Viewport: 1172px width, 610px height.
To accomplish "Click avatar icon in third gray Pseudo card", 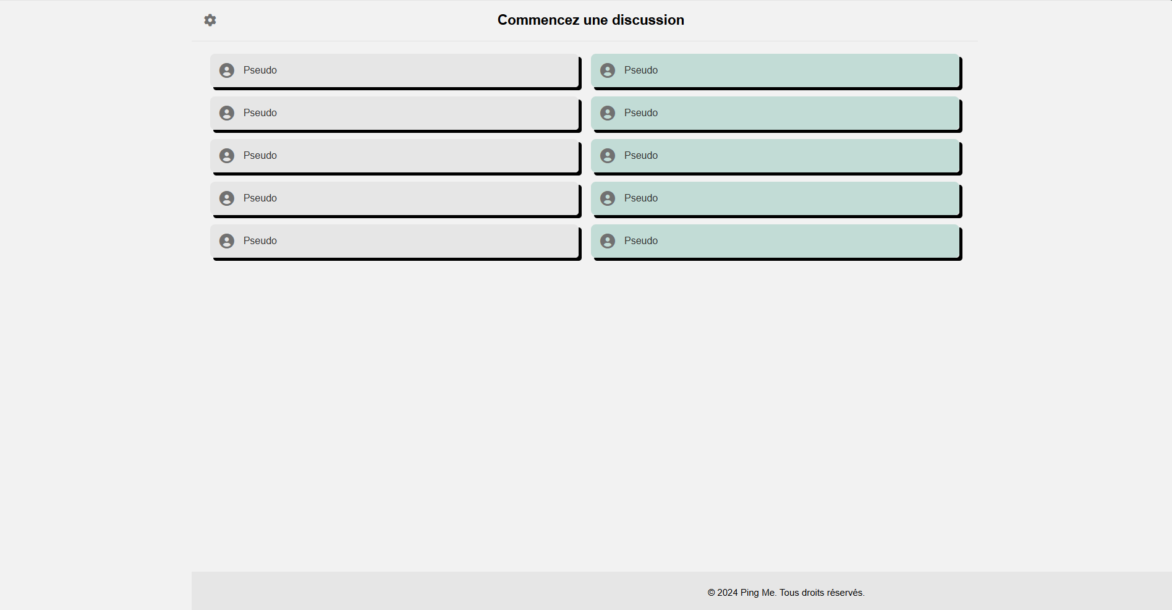I will pos(227,156).
